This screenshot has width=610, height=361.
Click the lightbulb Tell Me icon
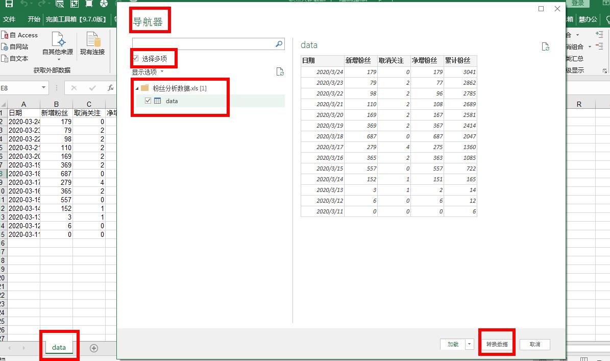(607, 19)
